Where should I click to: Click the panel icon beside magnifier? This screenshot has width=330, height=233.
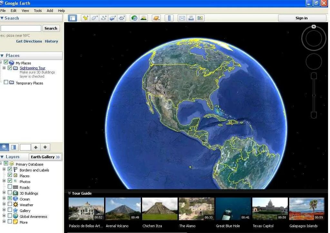coord(14,147)
